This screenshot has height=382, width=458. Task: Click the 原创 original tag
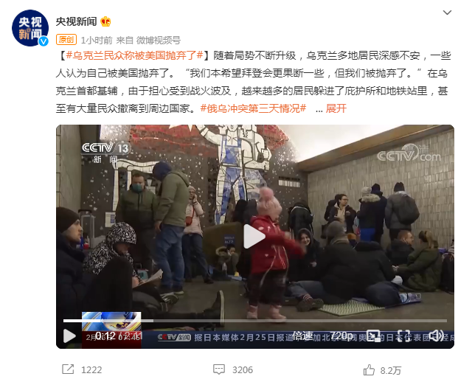coord(66,39)
